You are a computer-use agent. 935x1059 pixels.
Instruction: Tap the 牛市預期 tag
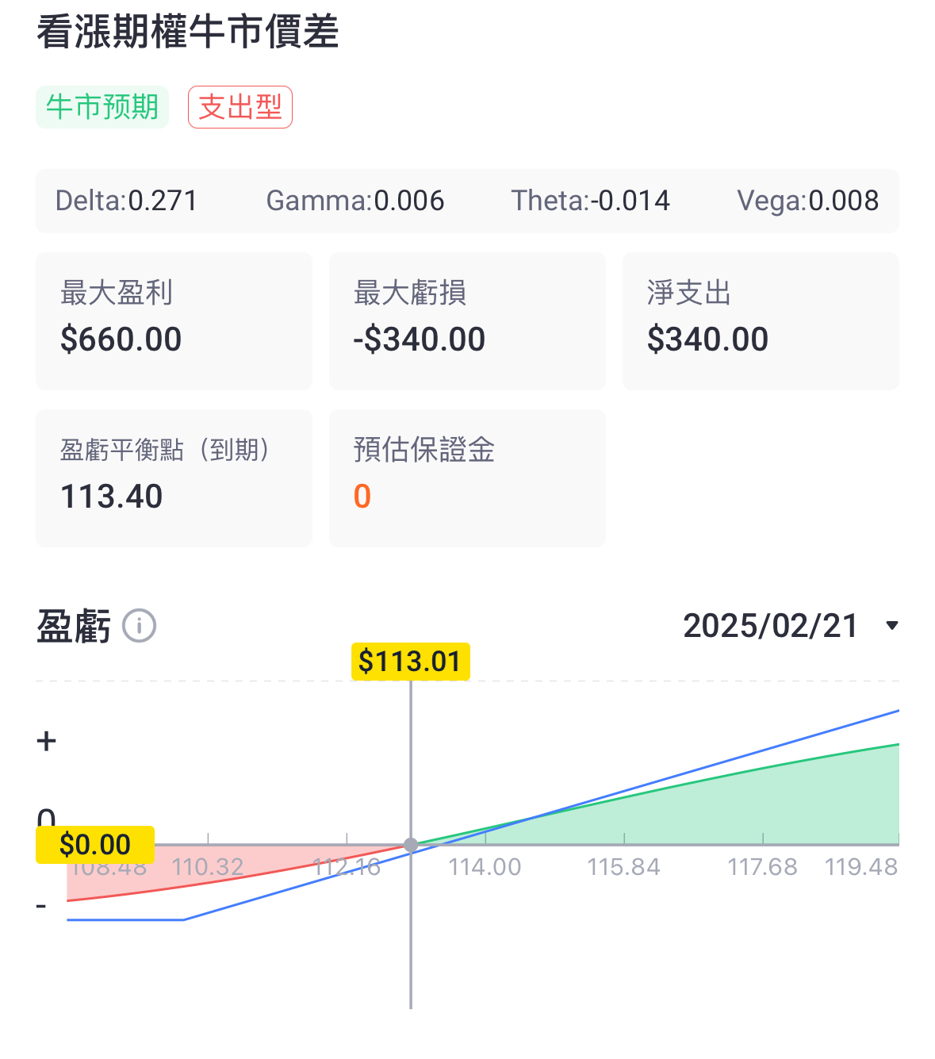pyautogui.click(x=102, y=107)
